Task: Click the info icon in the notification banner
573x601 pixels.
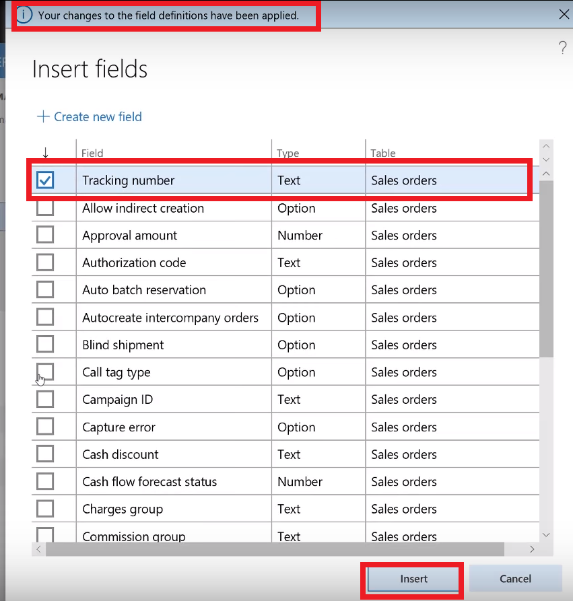Action: point(24,14)
